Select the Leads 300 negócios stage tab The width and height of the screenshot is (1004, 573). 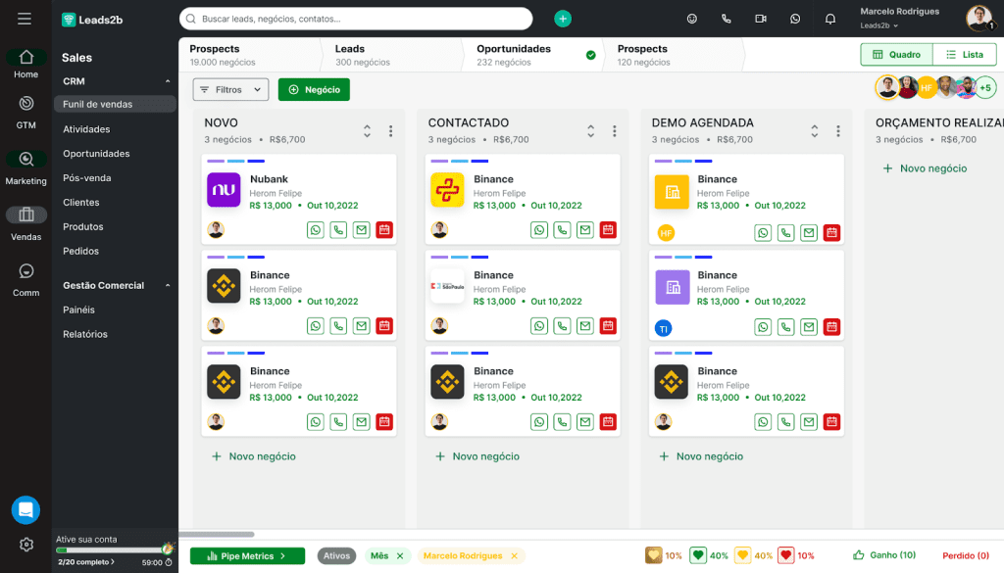[392, 55]
